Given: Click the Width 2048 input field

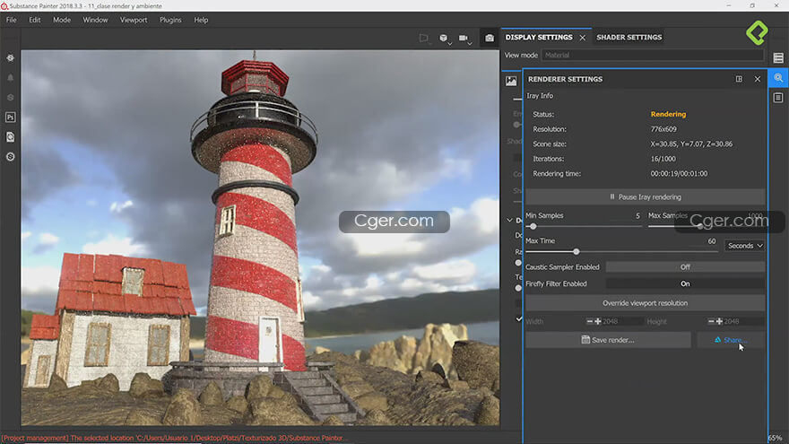Looking at the screenshot, I should point(622,321).
